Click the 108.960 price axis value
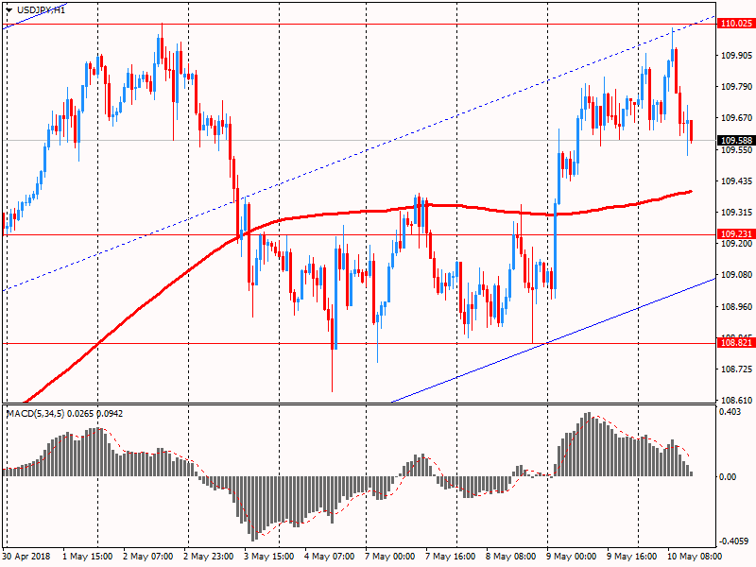Image resolution: width=756 pixels, height=567 pixels. [736, 306]
